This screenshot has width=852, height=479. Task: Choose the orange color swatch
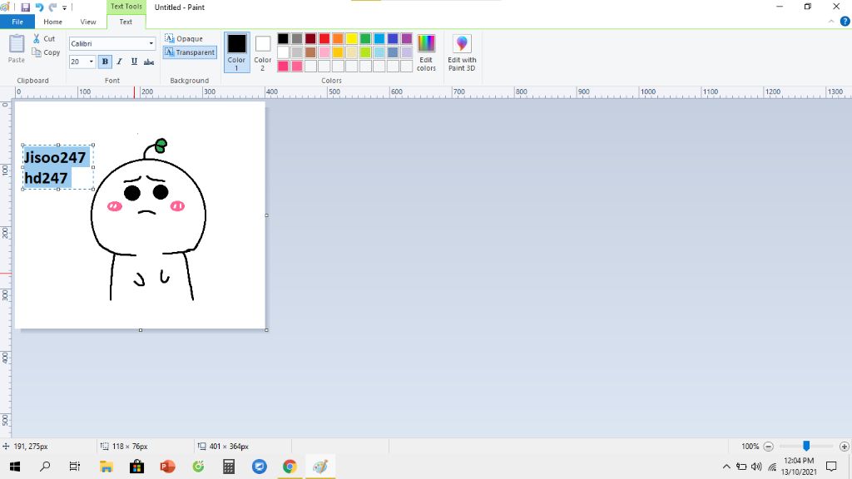click(x=338, y=38)
